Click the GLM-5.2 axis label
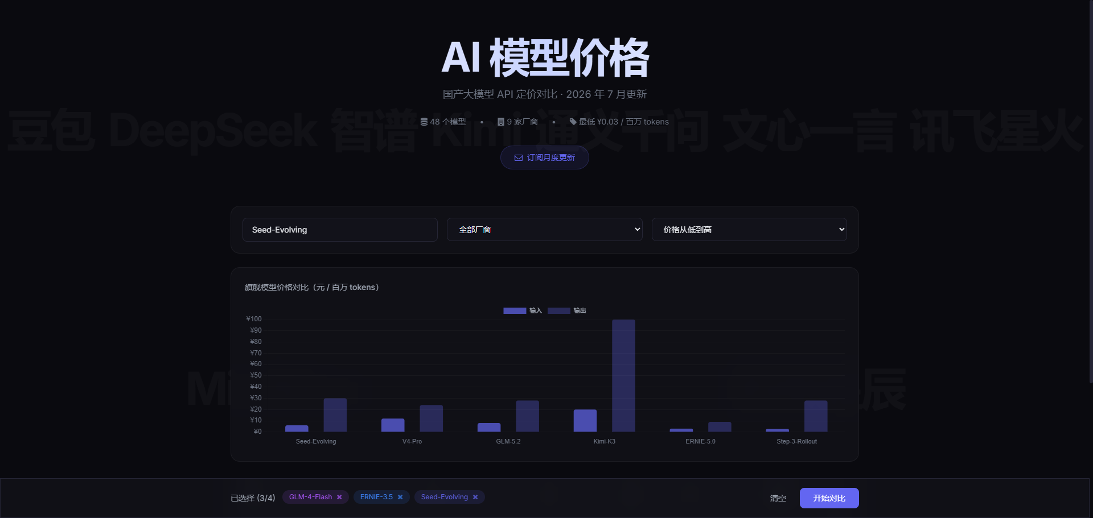Screen dimensions: 1093x518 508,441
